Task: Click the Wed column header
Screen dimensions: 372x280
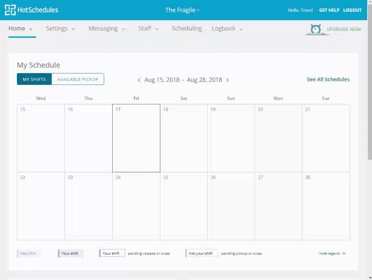Action: (x=41, y=98)
